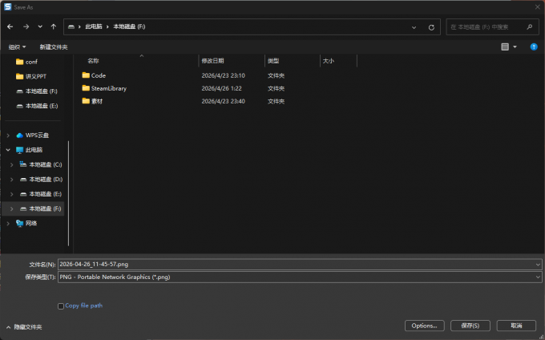Click 本地磁盘 (F:) in address breadcrumb
This screenshot has width=545, height=340.
[129, 26]
